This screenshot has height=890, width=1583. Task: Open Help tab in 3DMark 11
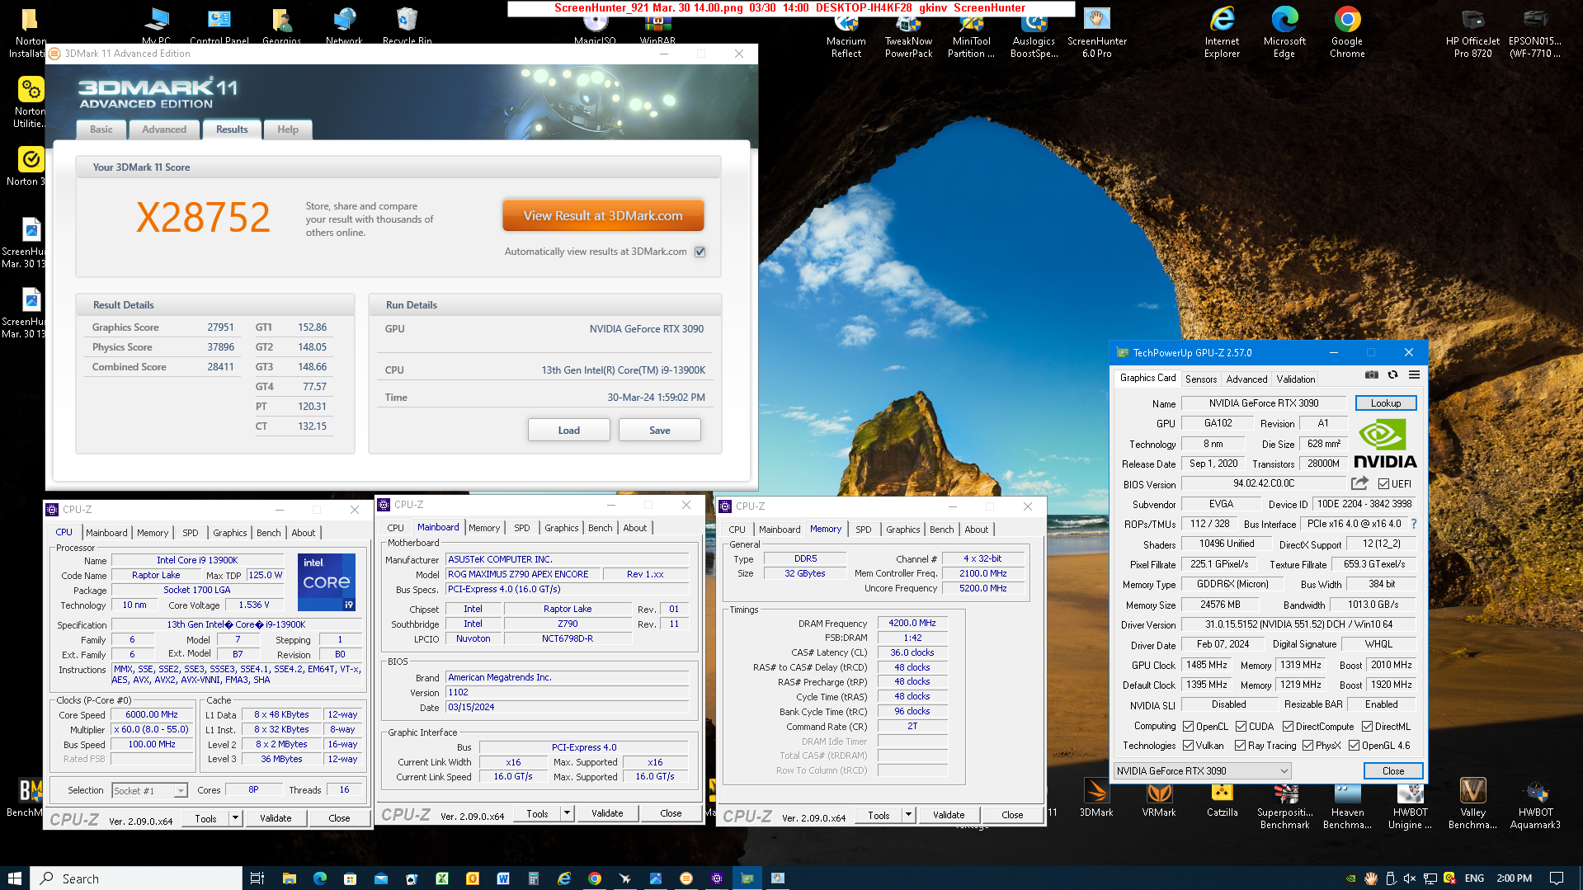(x=288, y=129)
